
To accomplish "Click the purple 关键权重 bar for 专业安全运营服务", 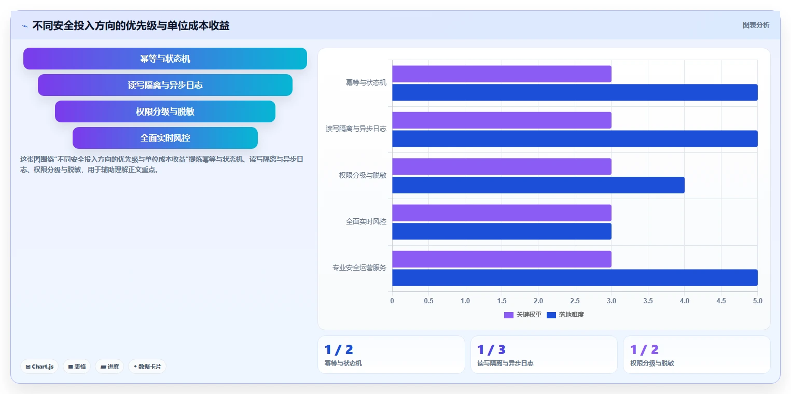I will [x=502, y=259].
